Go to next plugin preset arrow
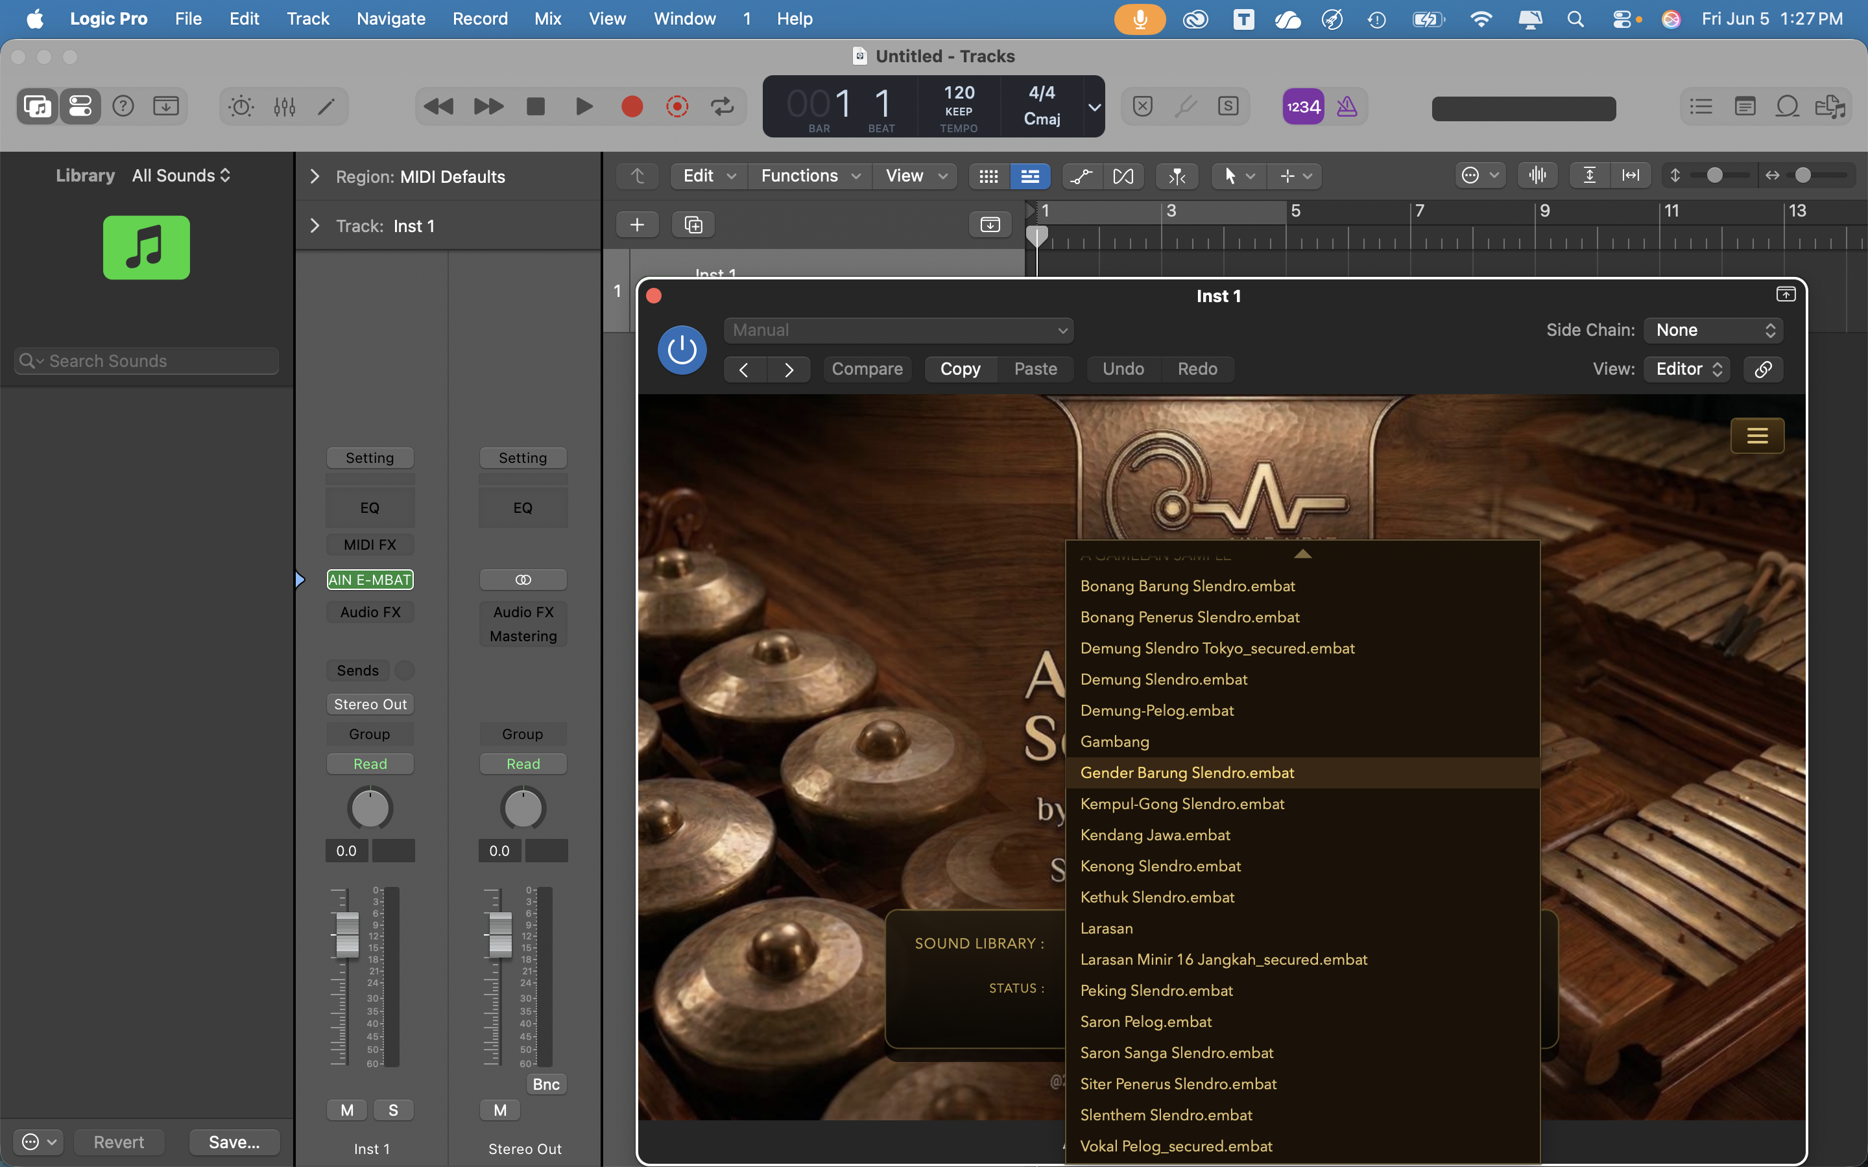 pyautogui.click(x=789, y=370)
